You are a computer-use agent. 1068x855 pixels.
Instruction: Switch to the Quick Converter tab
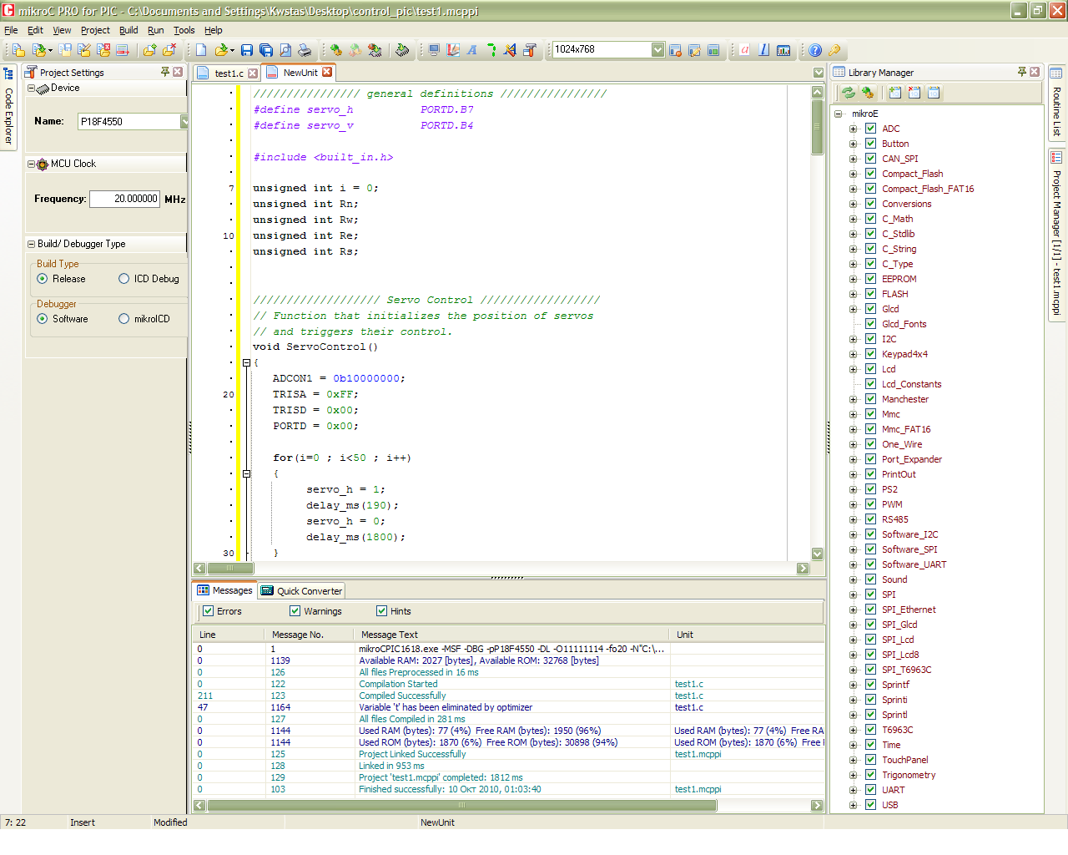(302, 591)
